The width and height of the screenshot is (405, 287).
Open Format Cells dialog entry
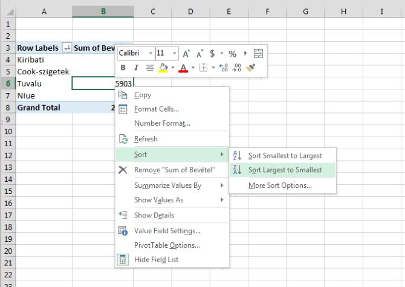click(x=172, y=109)
